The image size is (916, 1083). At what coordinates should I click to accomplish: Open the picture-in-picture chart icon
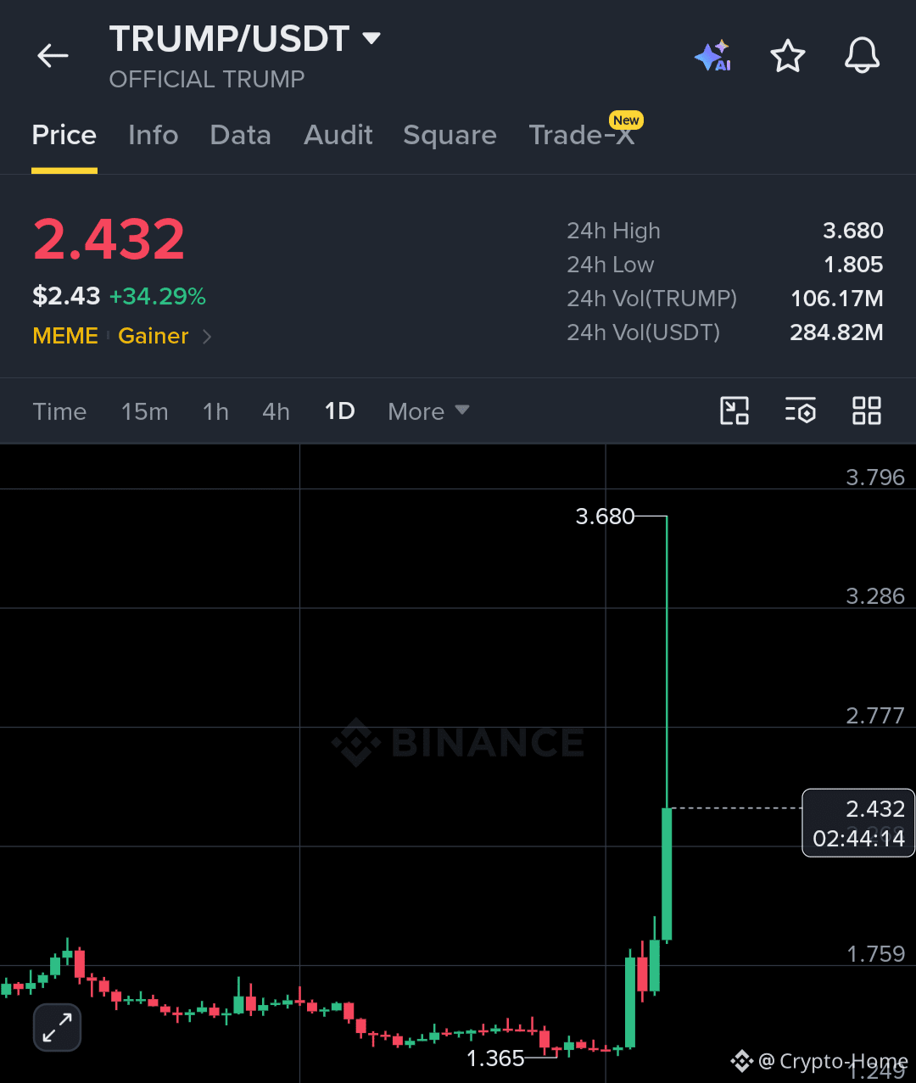(x=734, y=411)
